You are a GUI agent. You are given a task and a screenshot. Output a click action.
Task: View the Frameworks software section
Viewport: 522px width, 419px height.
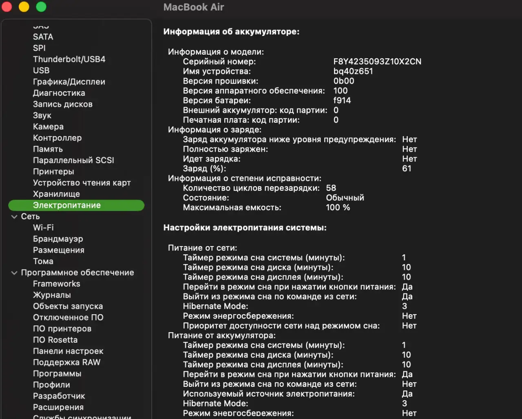[x=56, y=284]
